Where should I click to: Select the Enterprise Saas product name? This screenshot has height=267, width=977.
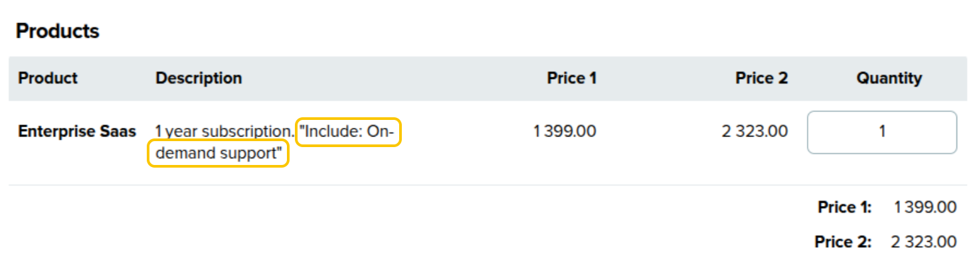[77, 131]
